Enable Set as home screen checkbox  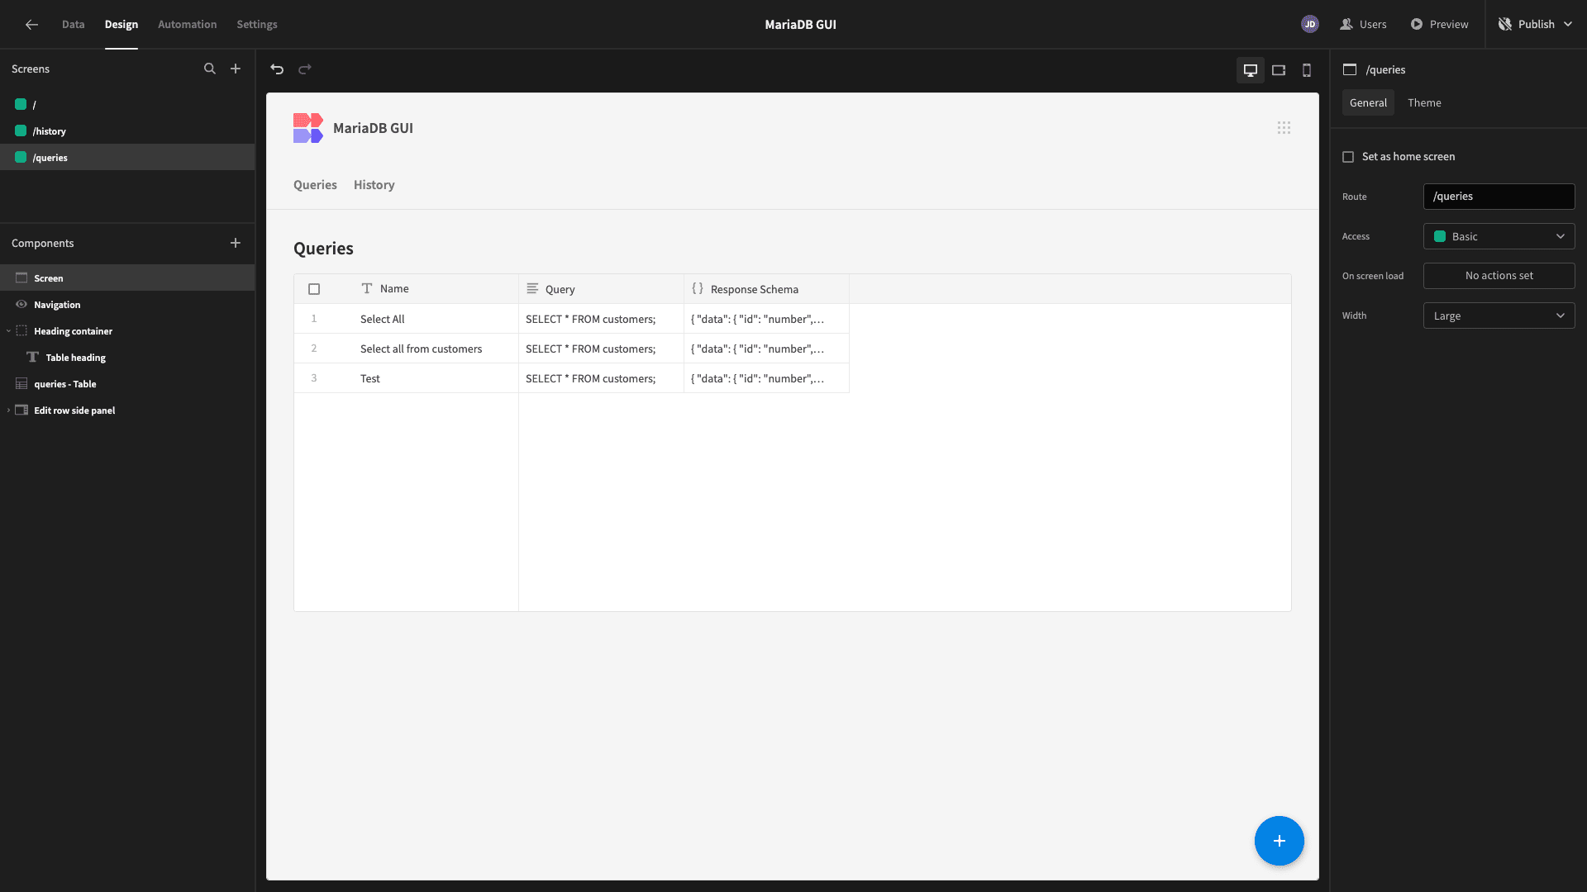click(x=1348, y=157)
